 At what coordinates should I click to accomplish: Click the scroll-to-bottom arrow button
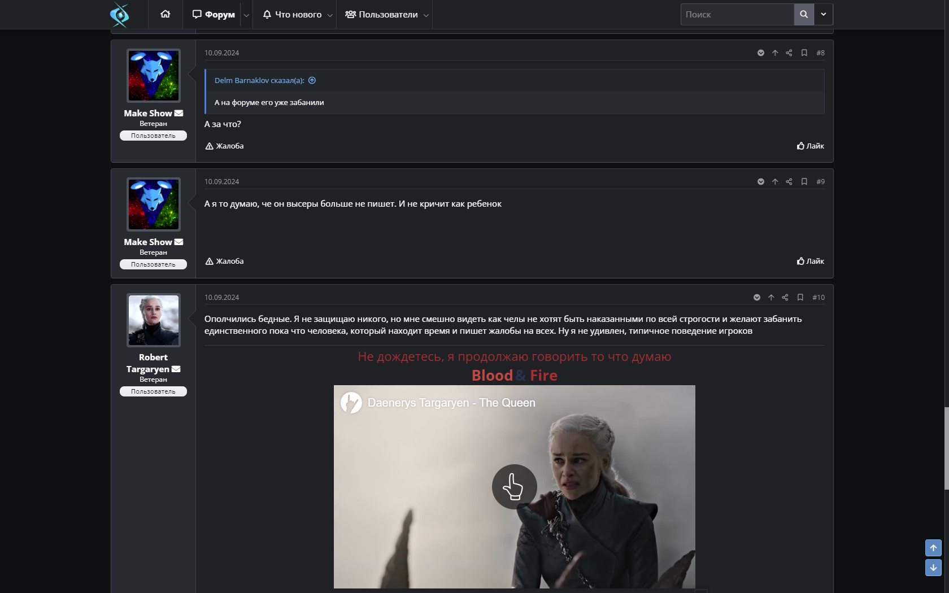933,568
